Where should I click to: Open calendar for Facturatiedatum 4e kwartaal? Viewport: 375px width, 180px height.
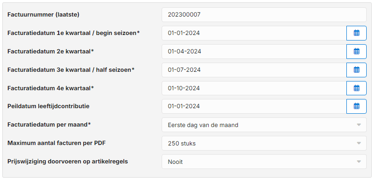(x=357, y=88)
